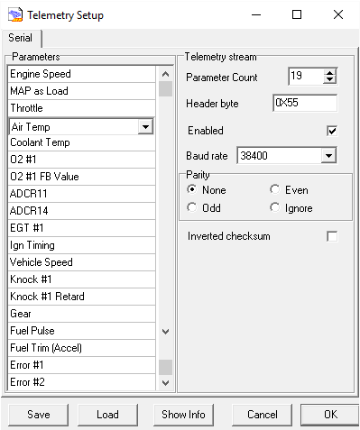This screenshot has height=430, width=360.
Task: Close the Telemetry Setup window
Action: 338,14
